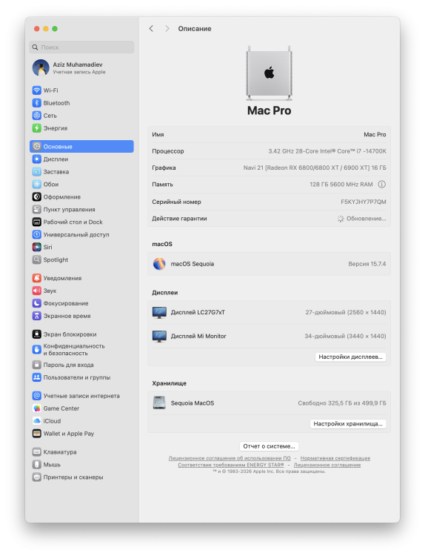Select the Основные gear icon
The width and height of the screenshot is (425, 556).
click(37, 147)
